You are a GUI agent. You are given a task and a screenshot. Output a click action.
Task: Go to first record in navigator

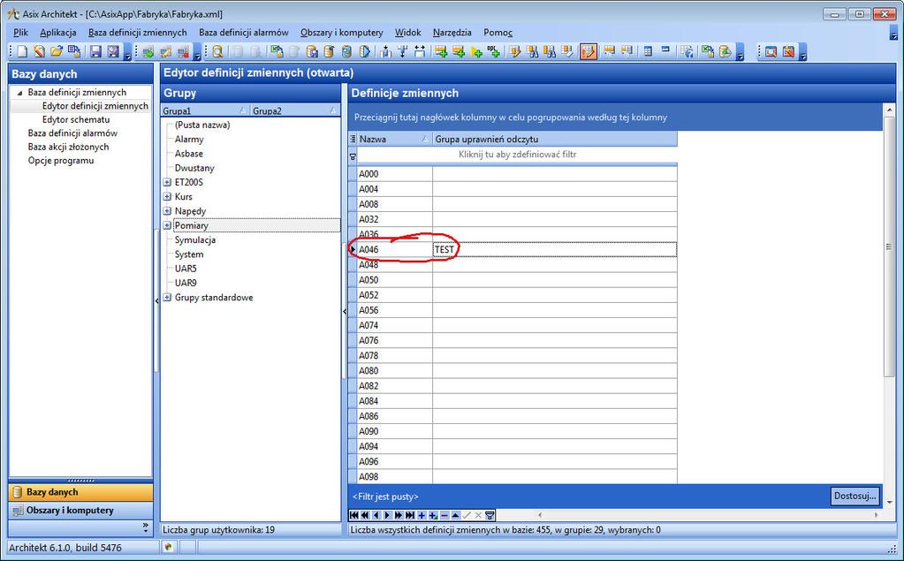(x=354, y=515)
